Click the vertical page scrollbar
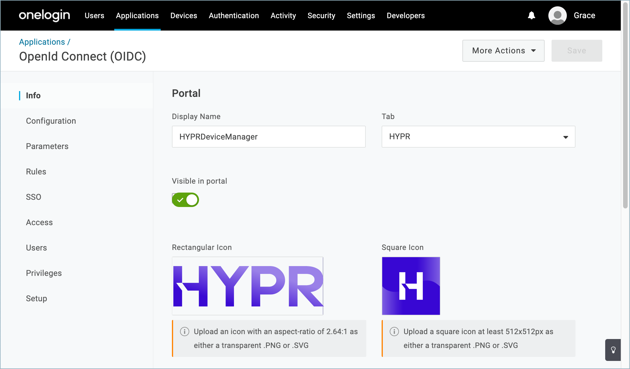Screen dimensions: 630x369 click(625, 105)
